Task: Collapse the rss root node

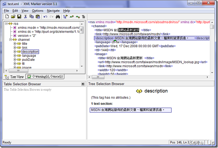Action: pos(6,24)
